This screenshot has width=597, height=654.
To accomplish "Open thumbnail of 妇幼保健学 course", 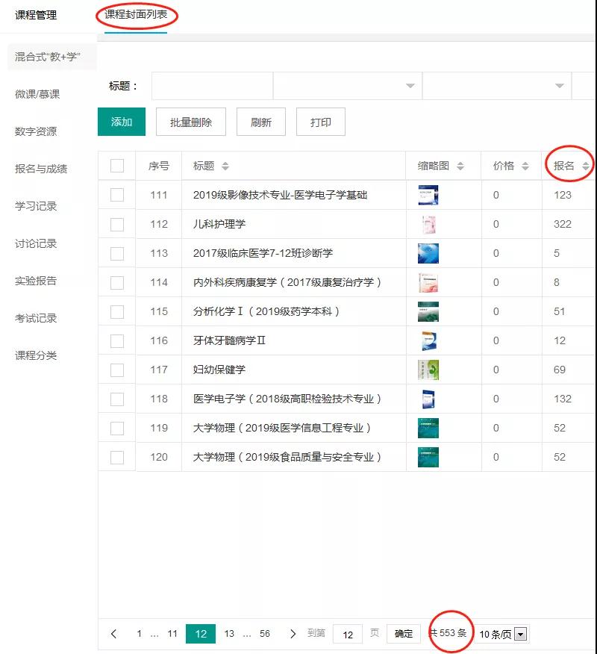I will (428, 370).
